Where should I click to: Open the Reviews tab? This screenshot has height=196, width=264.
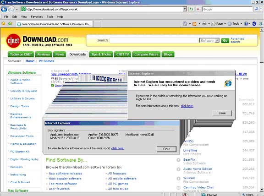(44, 54)
